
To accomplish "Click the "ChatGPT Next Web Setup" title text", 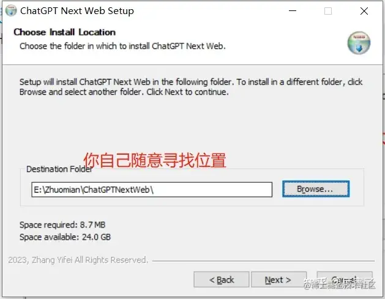I will click(x=77, y=11).
